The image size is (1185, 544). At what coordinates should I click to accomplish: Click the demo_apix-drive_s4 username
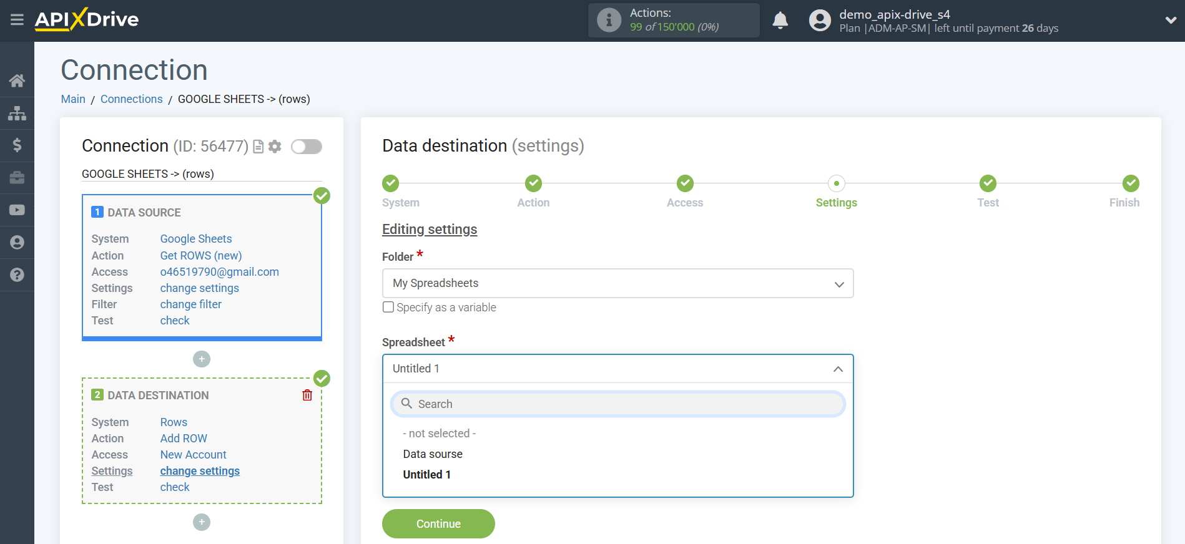[895, 14]
